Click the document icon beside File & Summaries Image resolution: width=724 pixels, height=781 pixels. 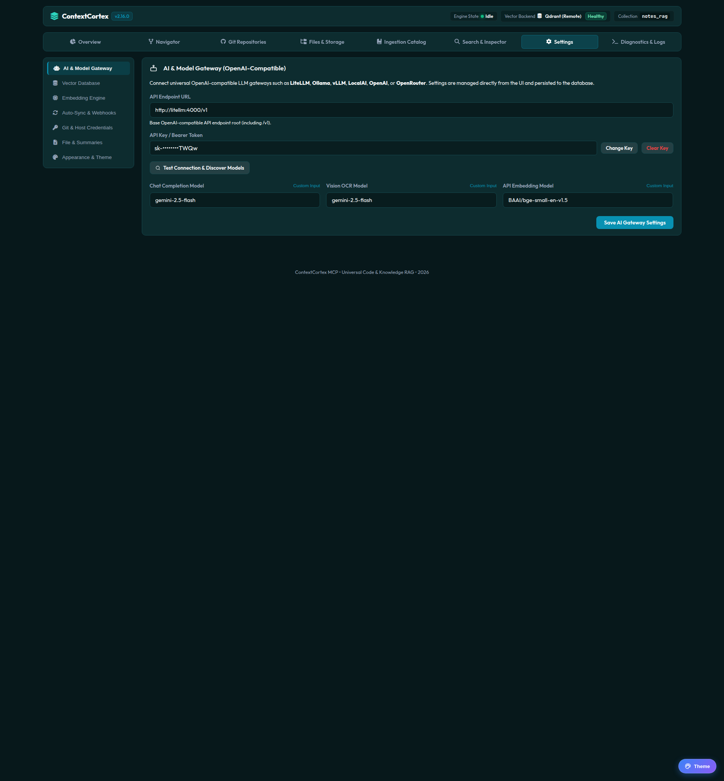click(55, 143)
